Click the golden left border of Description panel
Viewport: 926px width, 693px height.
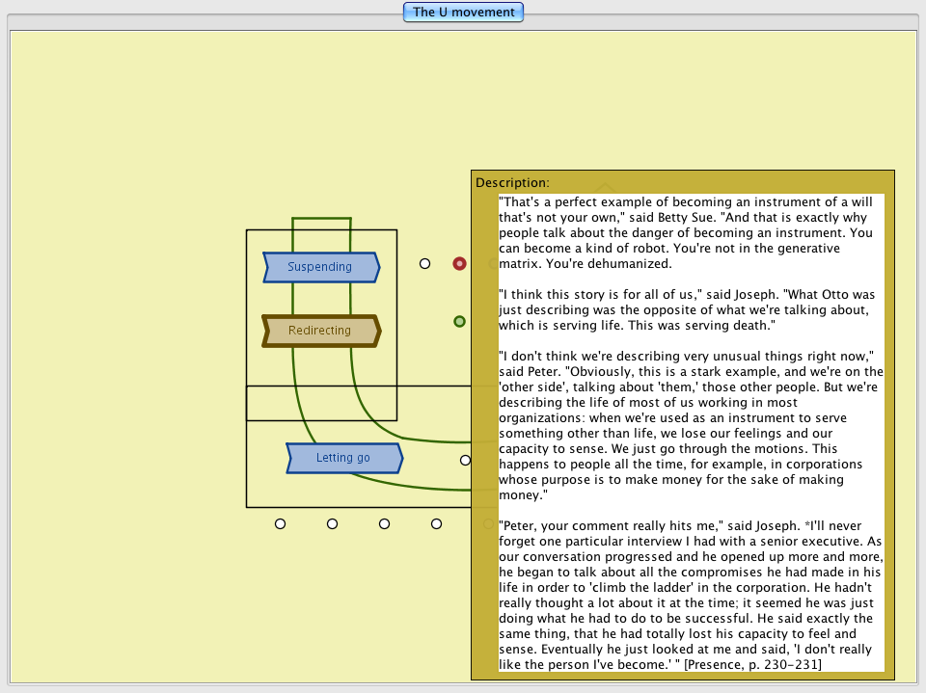(x=484, y=434)
